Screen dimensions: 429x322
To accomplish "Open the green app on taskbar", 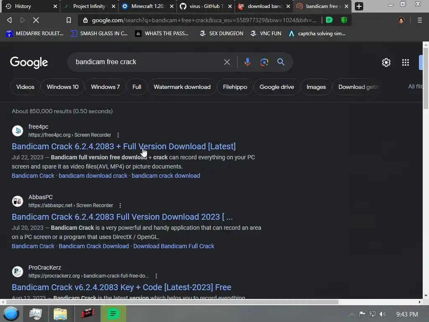I will click(x=113, y=314).
